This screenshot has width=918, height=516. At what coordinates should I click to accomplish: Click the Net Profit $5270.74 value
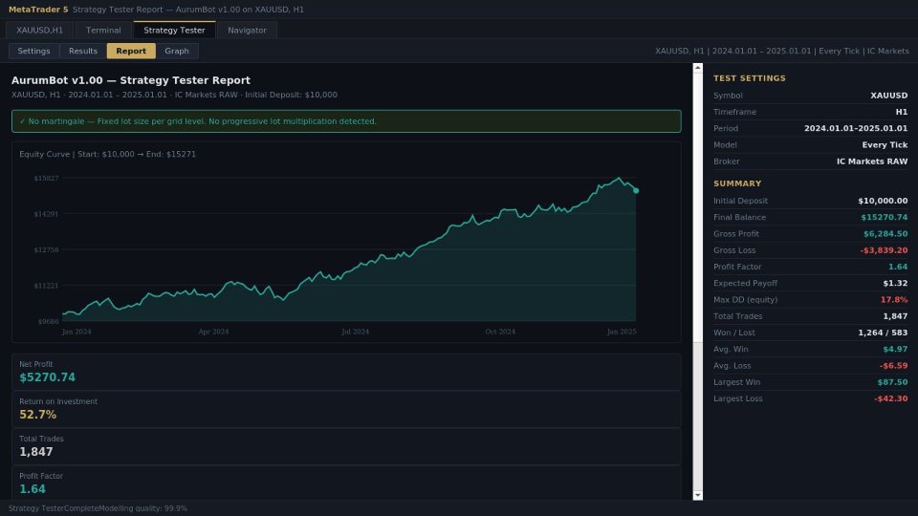[x=48, y=377]
